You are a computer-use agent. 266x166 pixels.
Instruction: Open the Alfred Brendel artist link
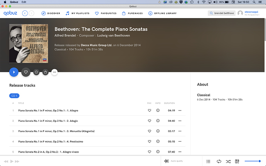(65, 35)
